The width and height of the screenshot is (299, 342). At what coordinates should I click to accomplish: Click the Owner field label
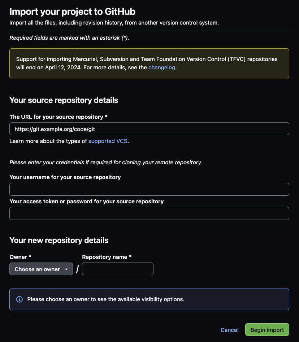coord(20,257)
